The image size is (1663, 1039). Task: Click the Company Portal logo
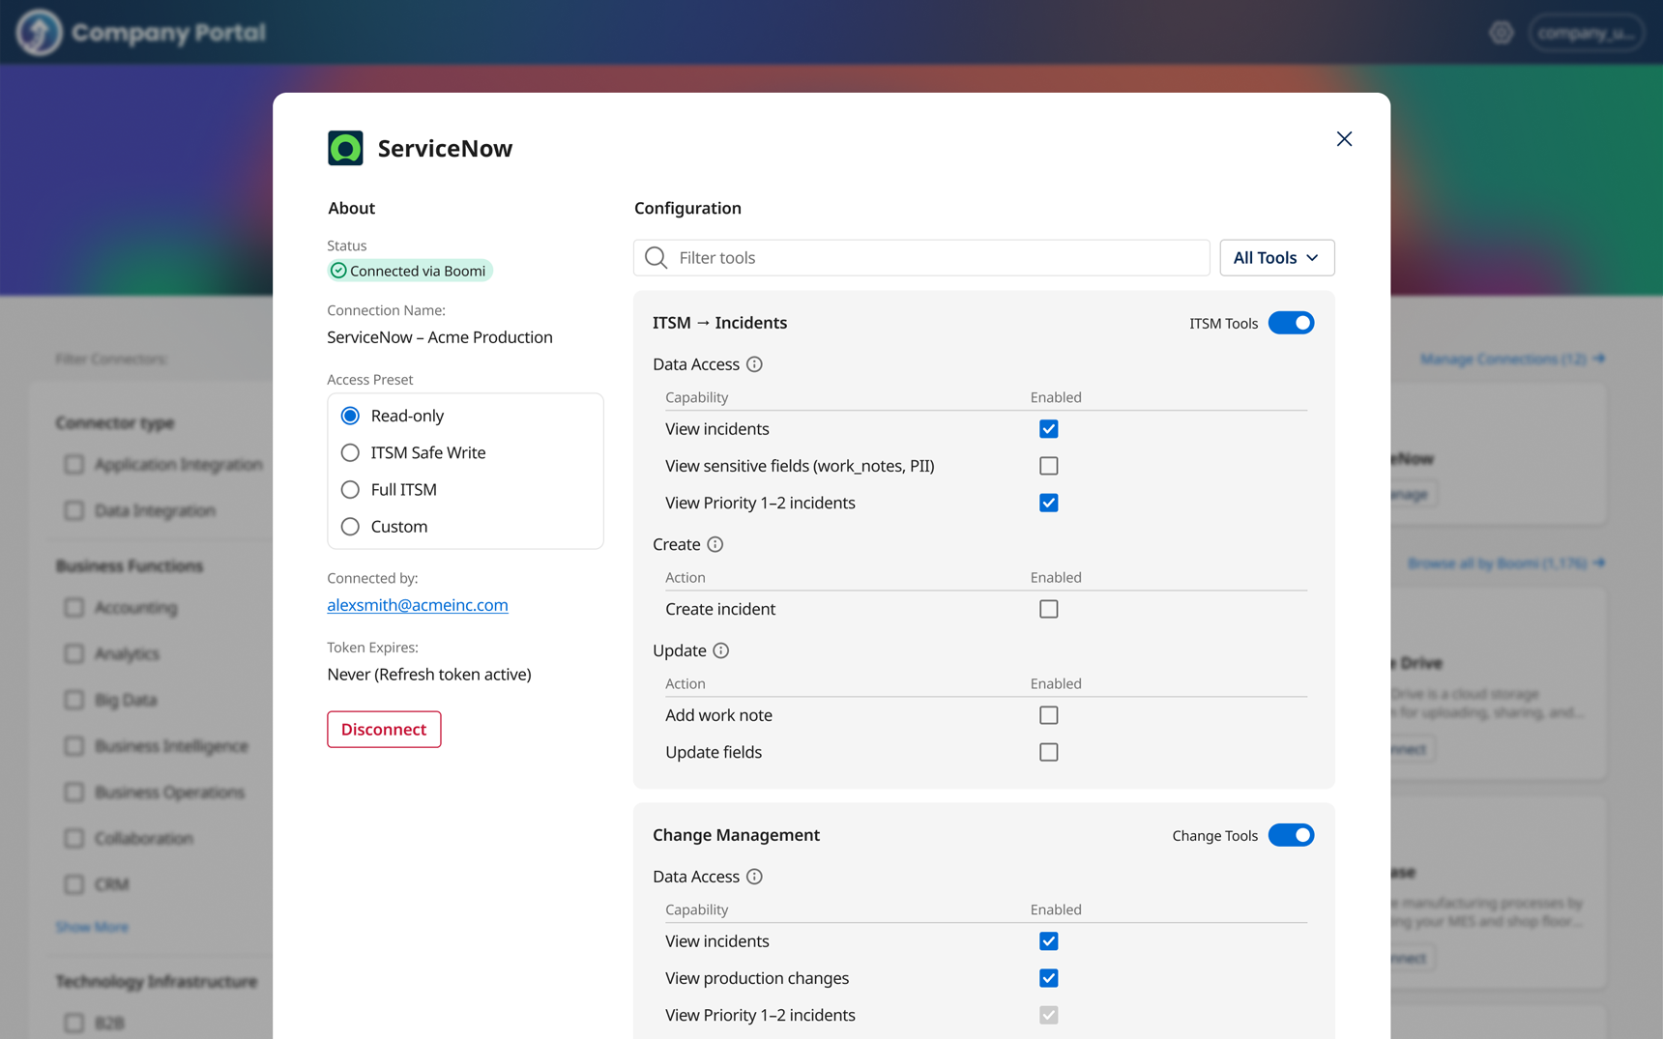pos(141,32)
